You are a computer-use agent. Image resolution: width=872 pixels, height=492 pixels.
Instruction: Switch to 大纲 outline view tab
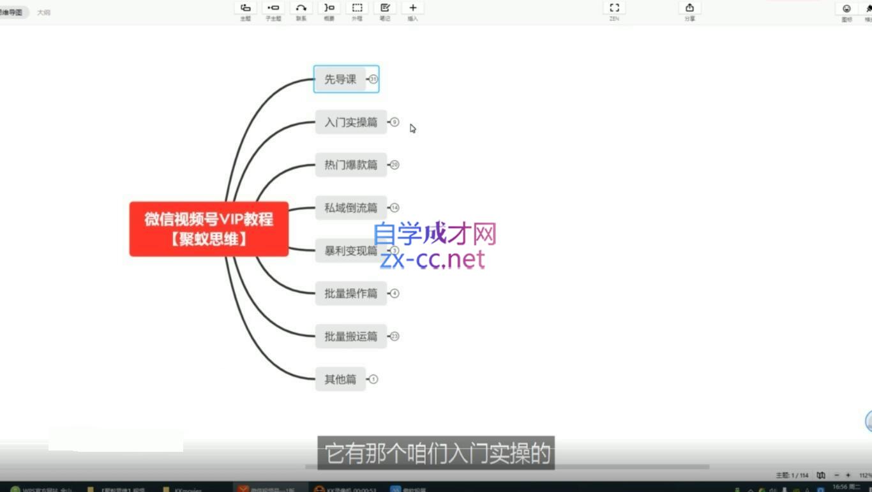click(43, 12)
